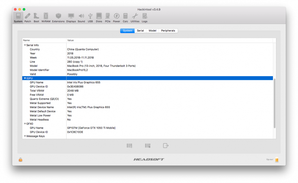Click the Tip me beer icon

coord(277,160)
